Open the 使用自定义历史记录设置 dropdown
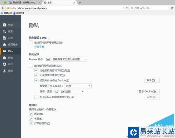 pyautogui.click(x=69, y=59)
